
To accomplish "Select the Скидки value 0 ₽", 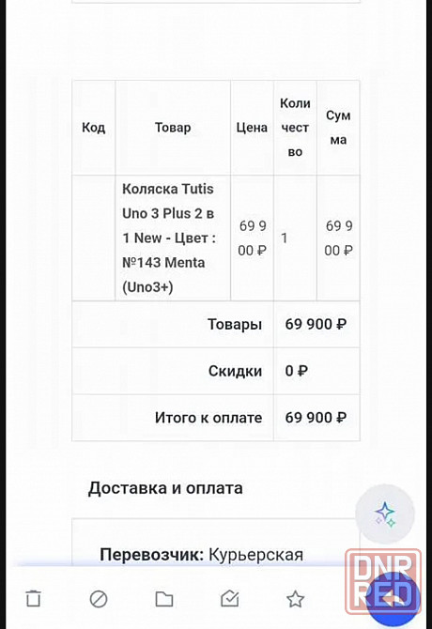I will pos(297,371).
